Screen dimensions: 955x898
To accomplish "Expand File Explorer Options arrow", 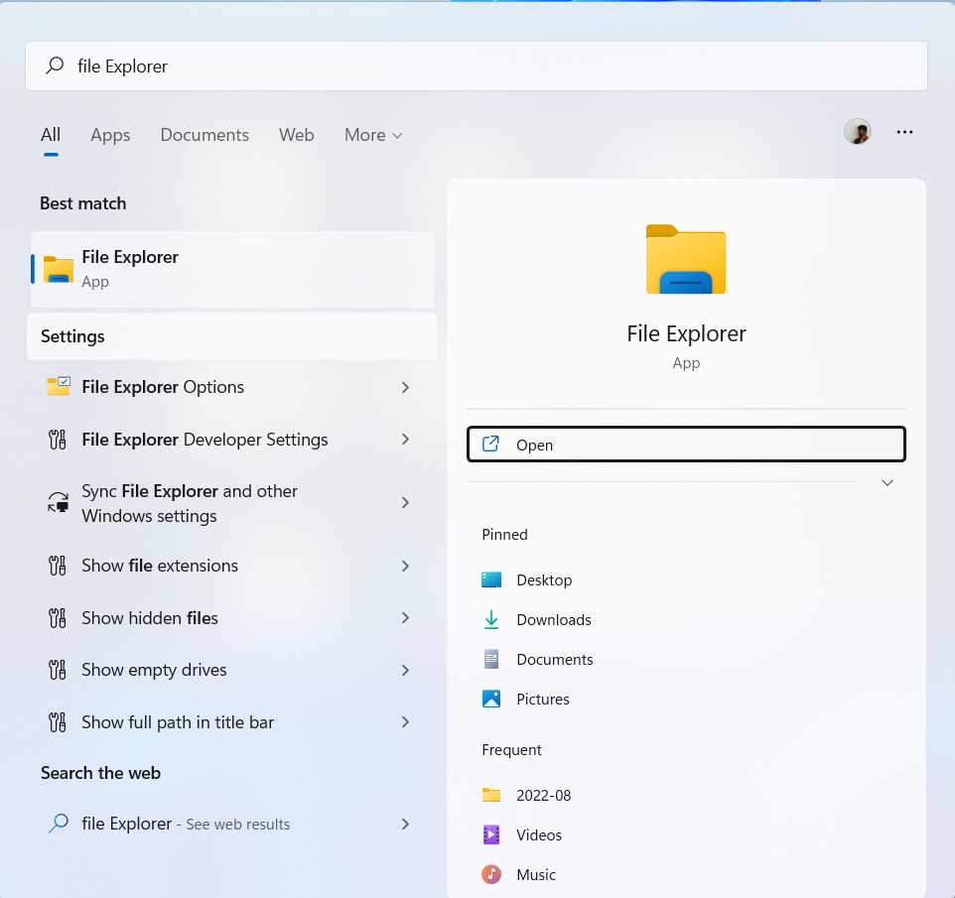I will click(405, 388).
